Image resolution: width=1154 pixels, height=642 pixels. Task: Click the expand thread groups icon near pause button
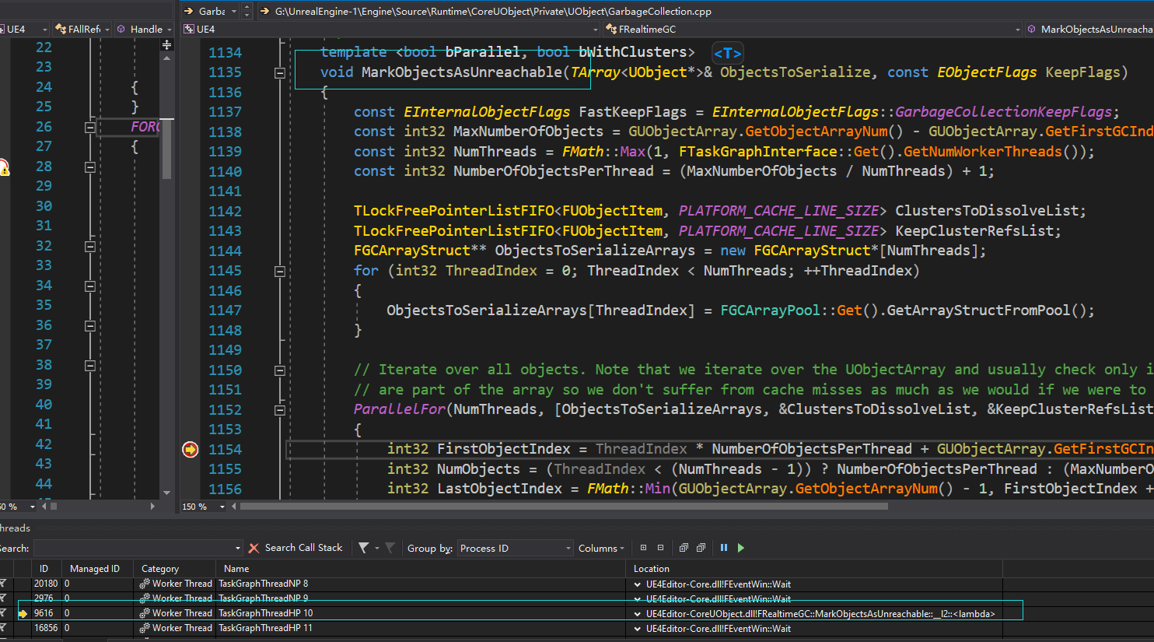(x=684, y=547)
